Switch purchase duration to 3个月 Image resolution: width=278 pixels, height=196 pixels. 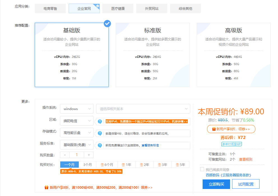(x=87, y=165)
